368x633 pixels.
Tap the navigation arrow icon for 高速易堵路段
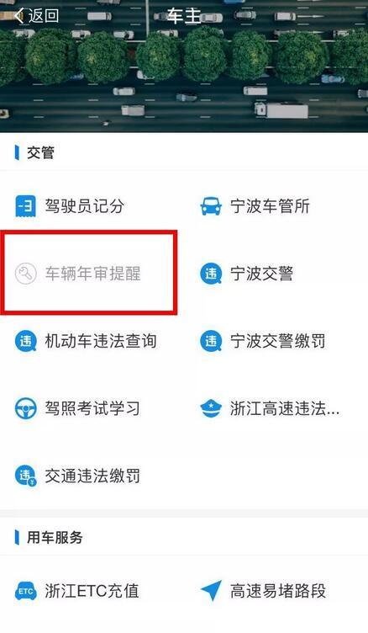[211, 591]
